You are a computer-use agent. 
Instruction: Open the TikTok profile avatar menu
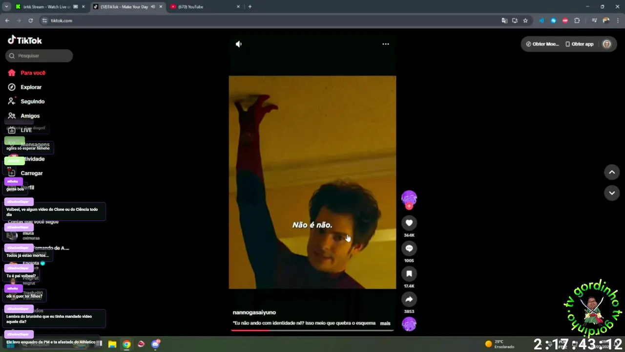click(x=606, y=44)
